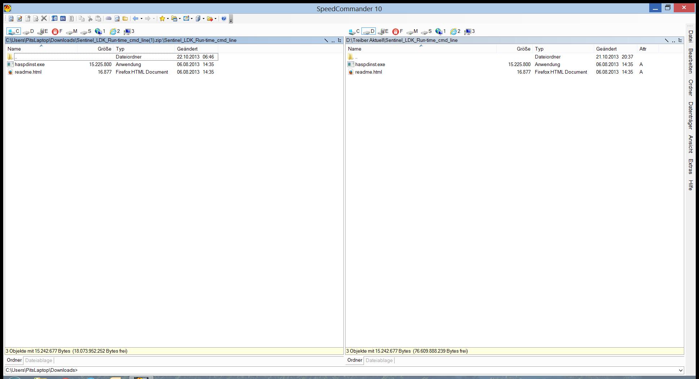Sort left panel by Geändert column

[x=196, y=49]
